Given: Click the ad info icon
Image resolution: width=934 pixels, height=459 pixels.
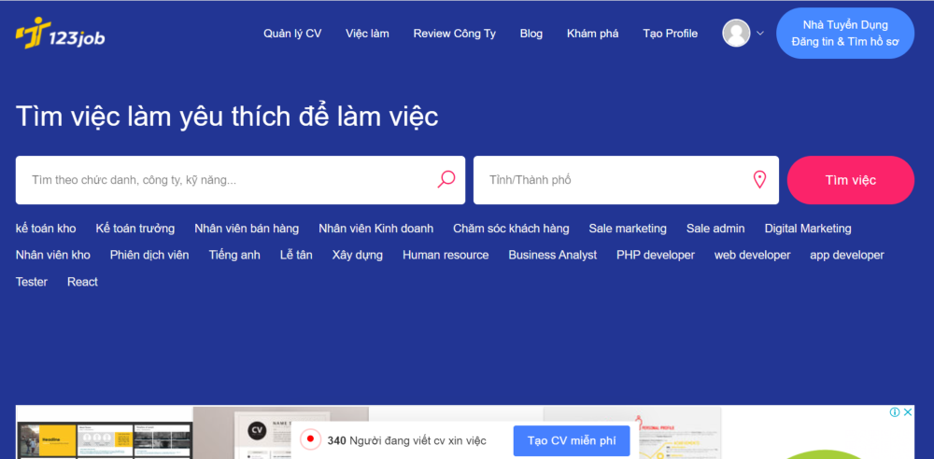Looking at the screenshot, I should [895, 412].
